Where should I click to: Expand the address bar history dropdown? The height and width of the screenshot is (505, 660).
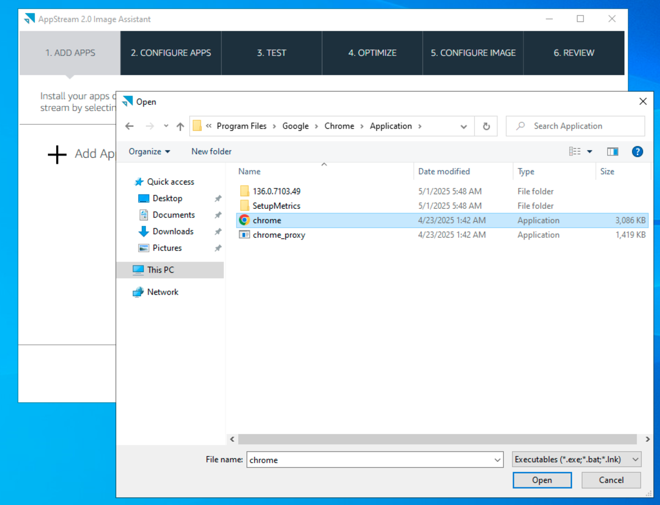coord(464,126)
